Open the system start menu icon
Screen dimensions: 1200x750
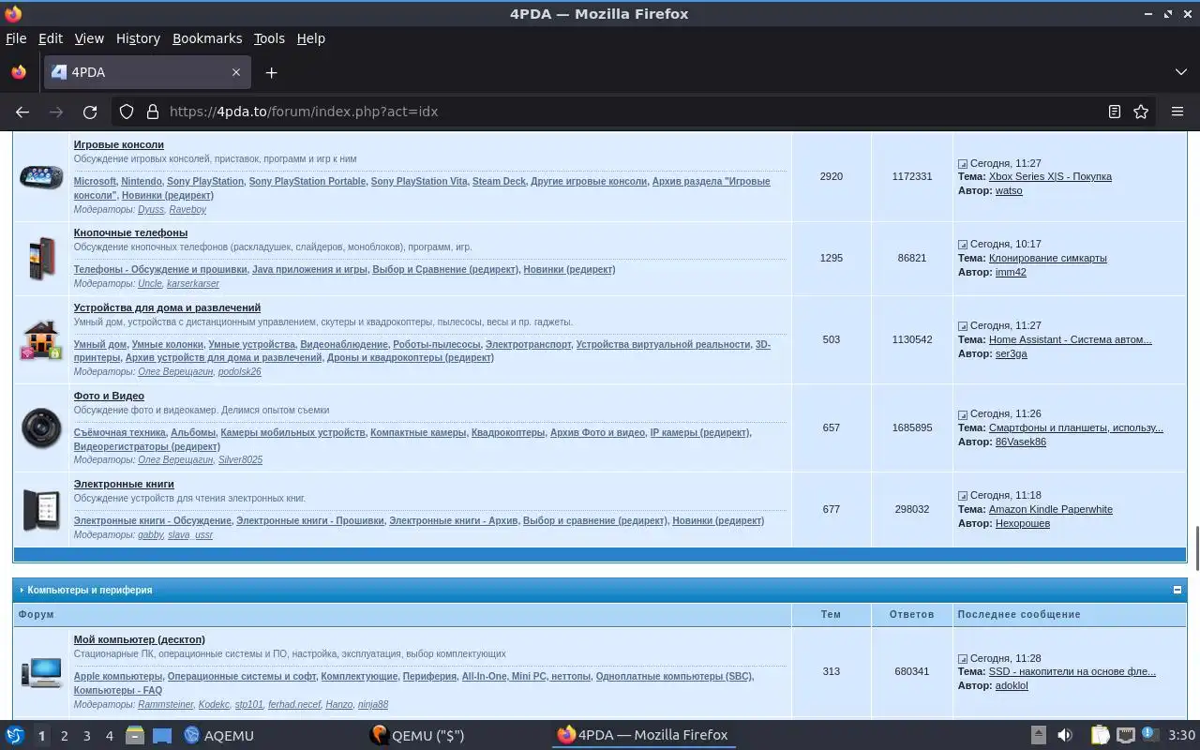(15, 735)
